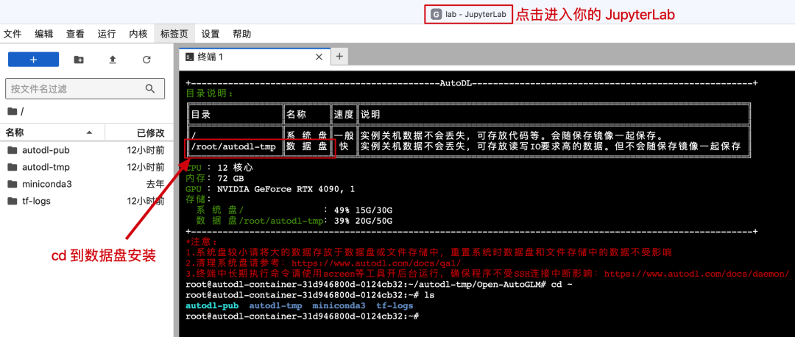
Task: Sort files by the 名称 column header
Action: [x=53, y=132]
